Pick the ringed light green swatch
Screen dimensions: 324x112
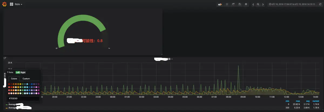[x=23, y=93]
